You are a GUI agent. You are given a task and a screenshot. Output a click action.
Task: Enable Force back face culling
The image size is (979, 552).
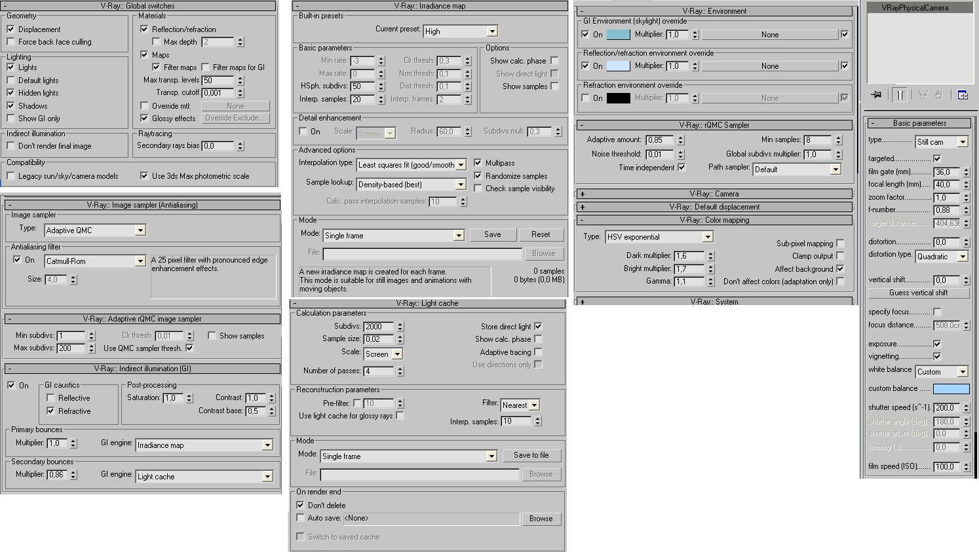[x=10, y=42]
